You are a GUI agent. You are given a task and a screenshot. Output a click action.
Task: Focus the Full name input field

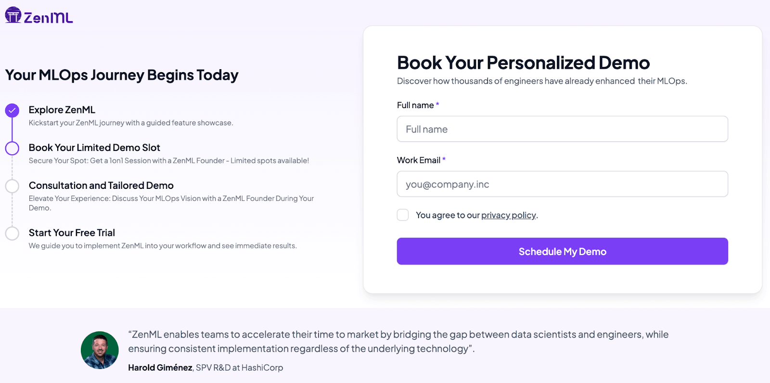pyautogui.click(x=562, y=129)
